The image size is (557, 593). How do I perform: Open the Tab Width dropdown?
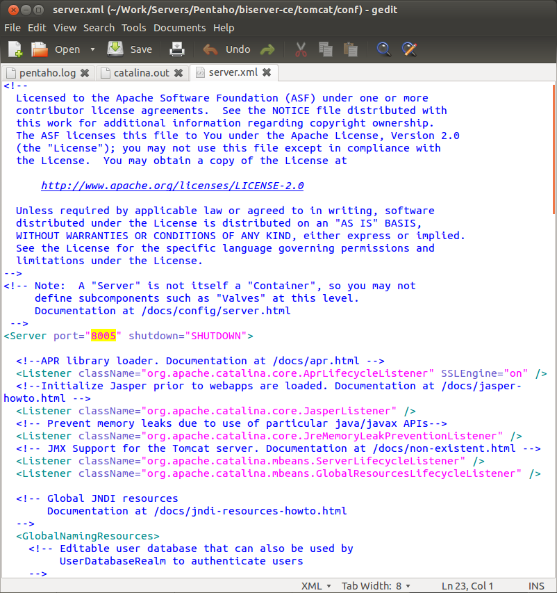coord(376,586)
